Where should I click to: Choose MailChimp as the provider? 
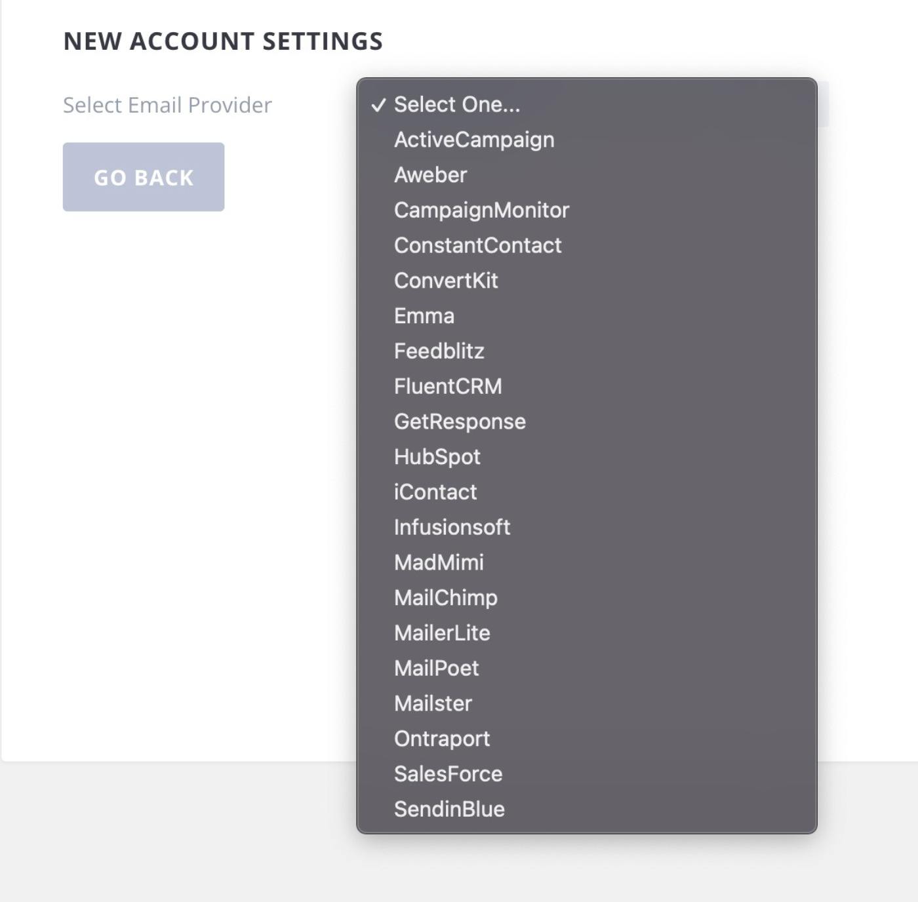click(587, 598)
